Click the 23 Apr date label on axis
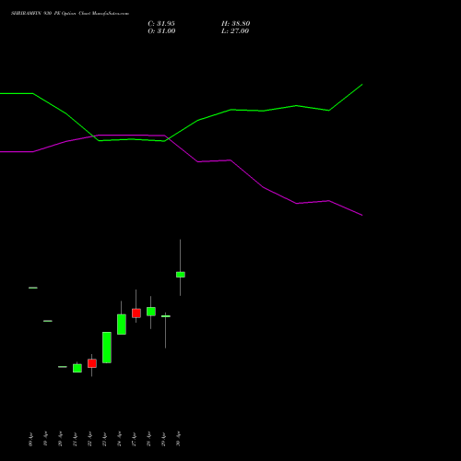Screen dimensions: 461x461 tap(104, 439)
